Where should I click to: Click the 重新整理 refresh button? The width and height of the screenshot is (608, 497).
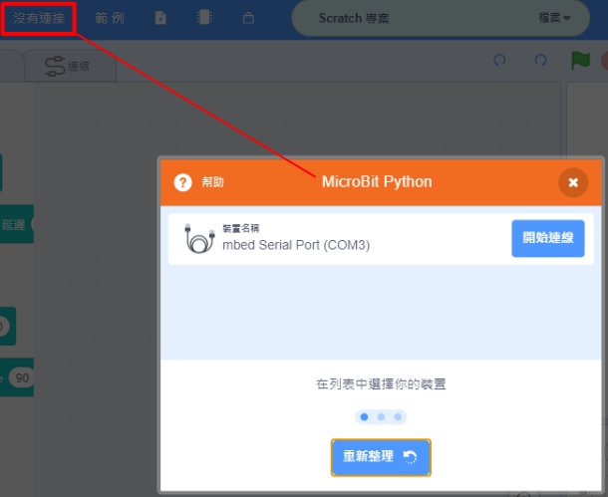381,457
